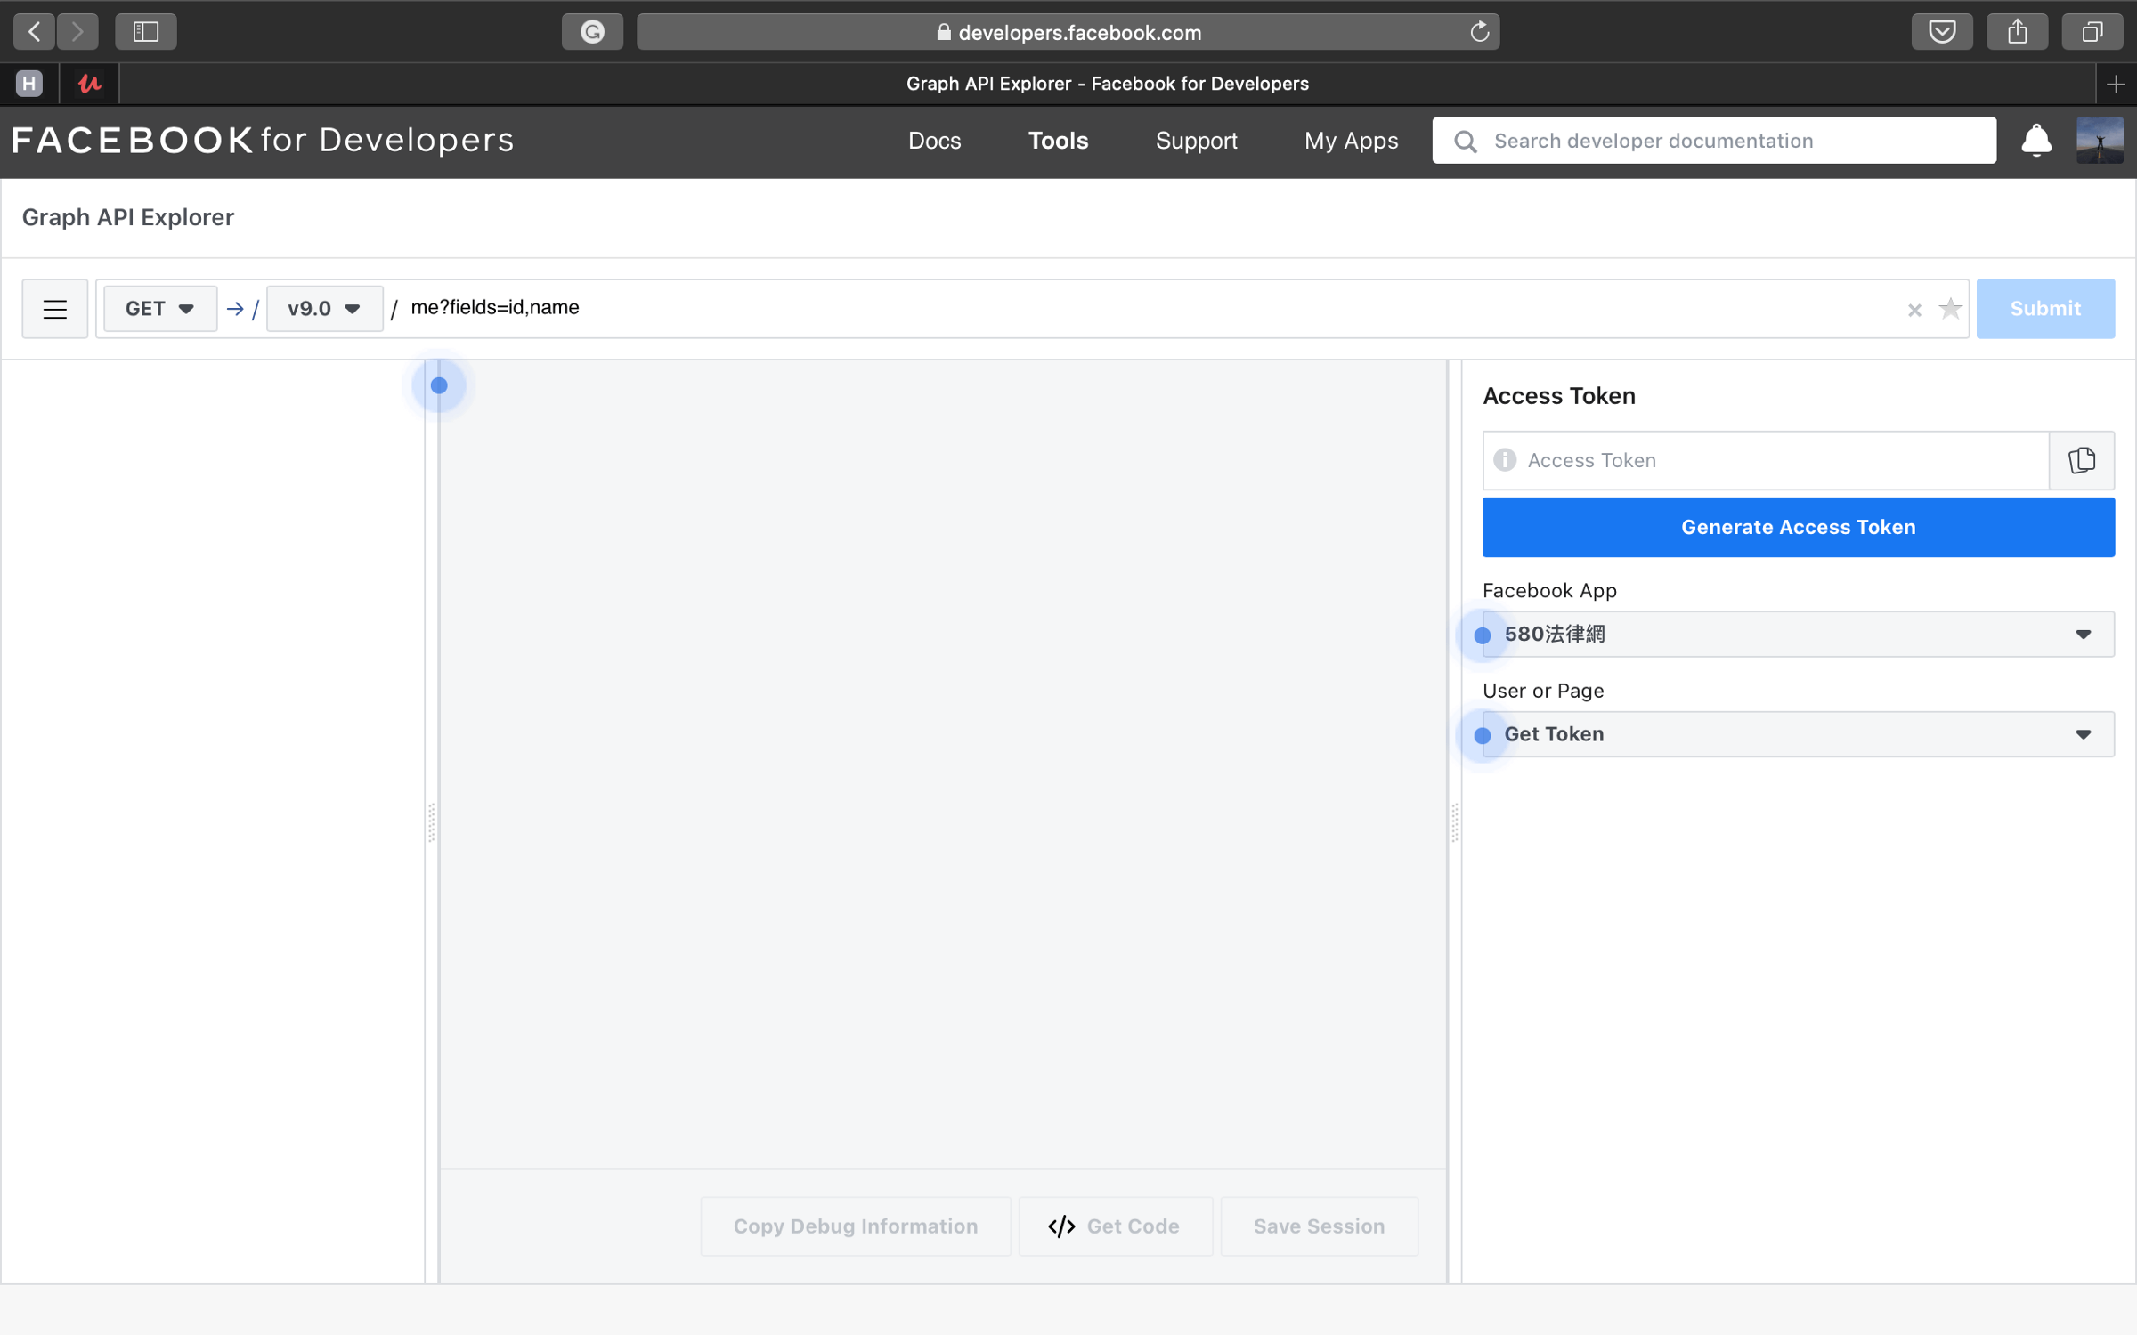Click the right panel resize handle
This screenshot has height=1335, width=2137.
(x=1455, y=822)
